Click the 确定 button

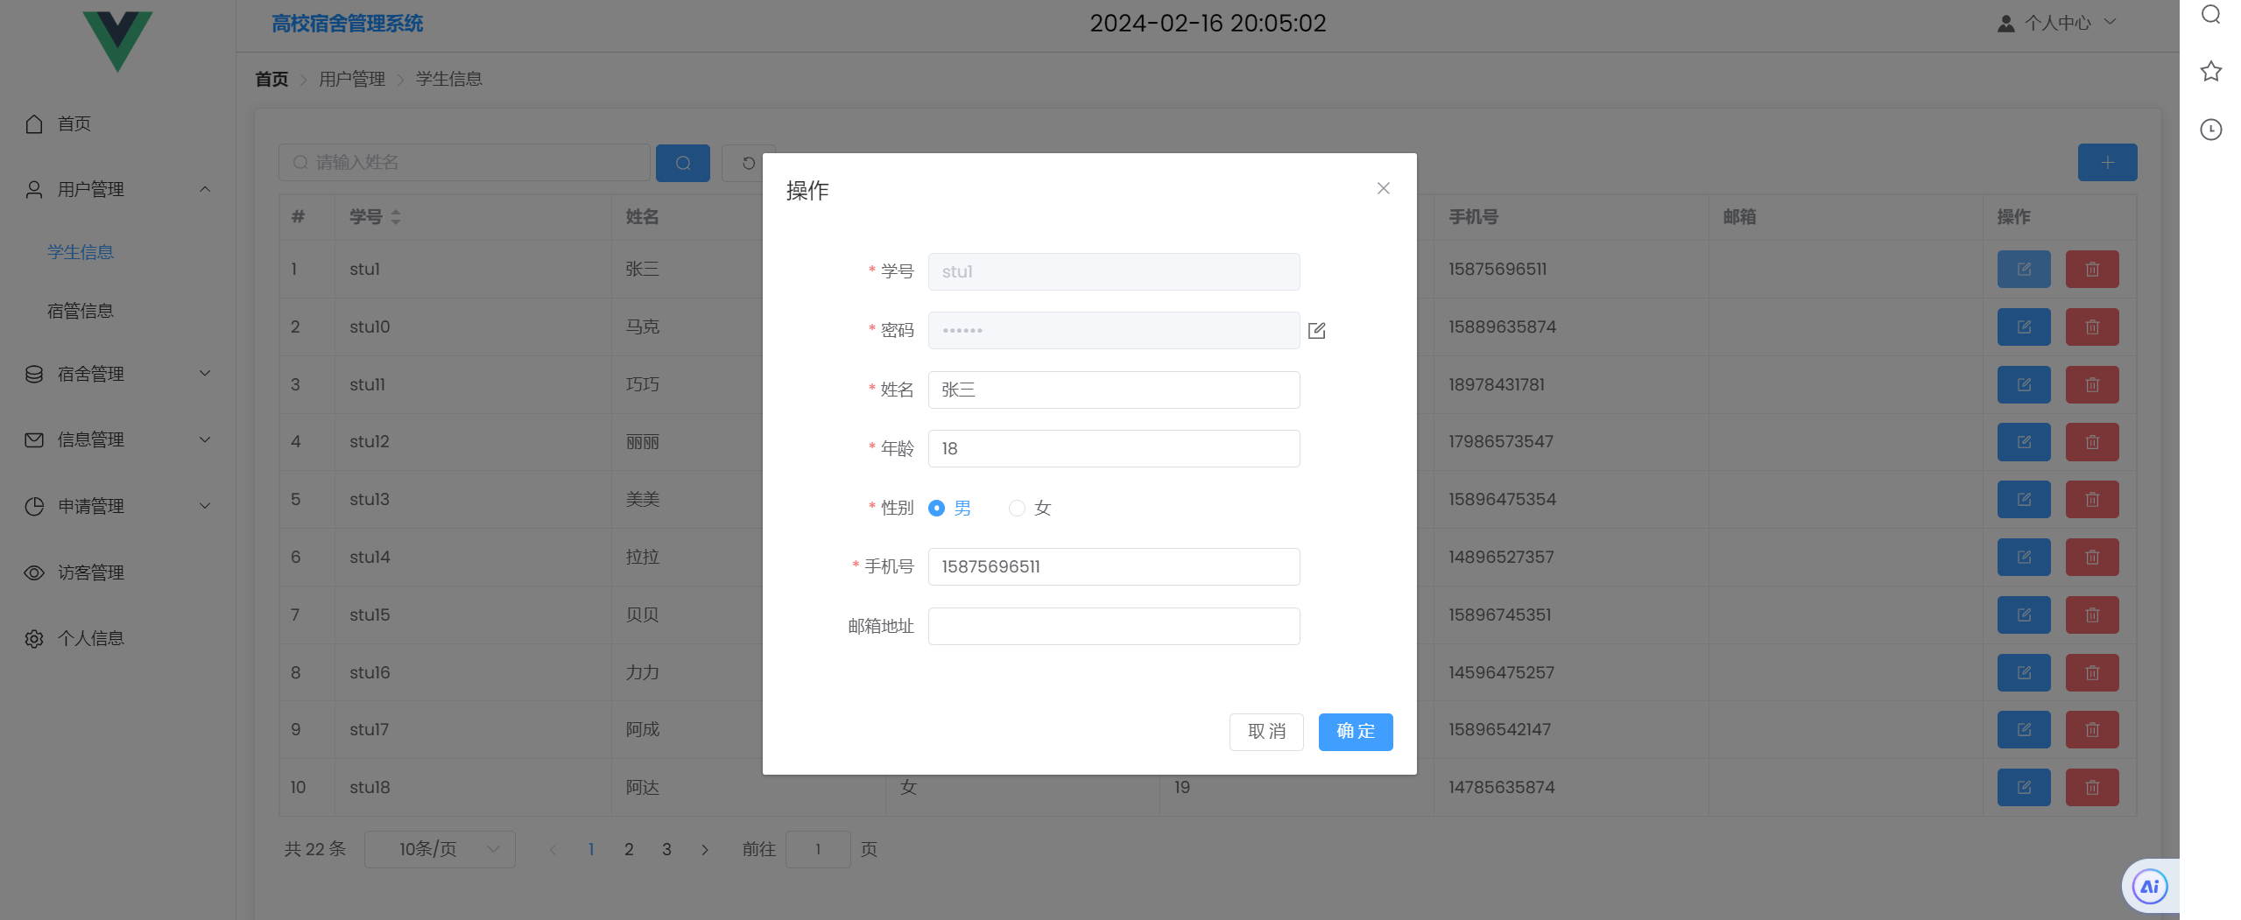click(x=1355, y=732)
